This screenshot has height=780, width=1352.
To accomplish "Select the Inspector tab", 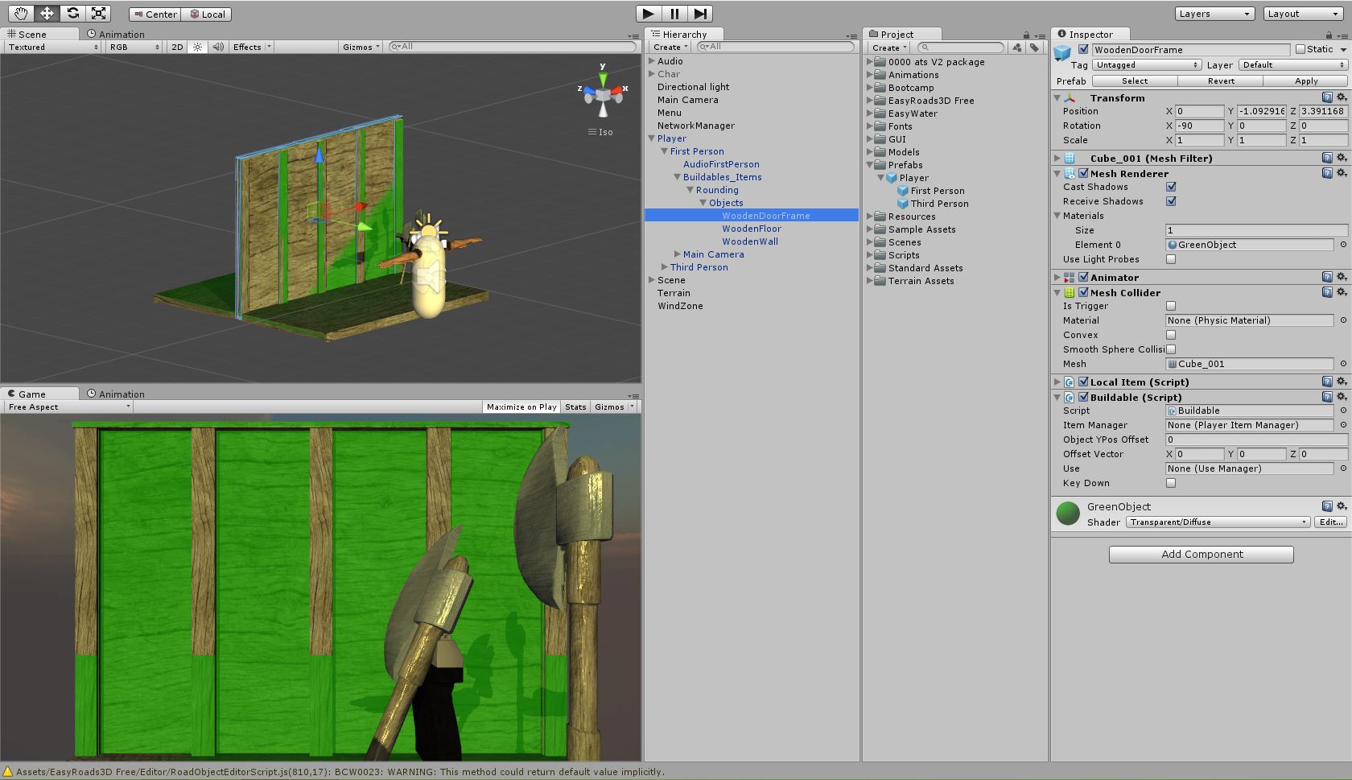I will [x=1090, y=34].
